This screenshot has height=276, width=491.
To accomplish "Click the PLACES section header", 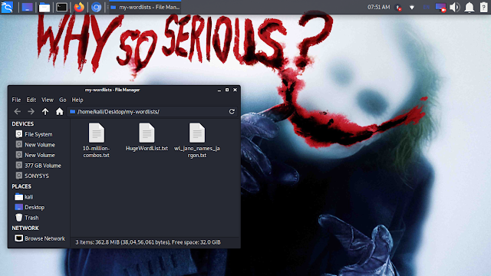I will [21, 186].
